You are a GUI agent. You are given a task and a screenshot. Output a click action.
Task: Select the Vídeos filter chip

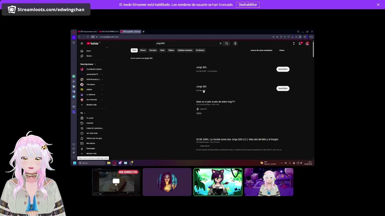(x=171, y=50)
